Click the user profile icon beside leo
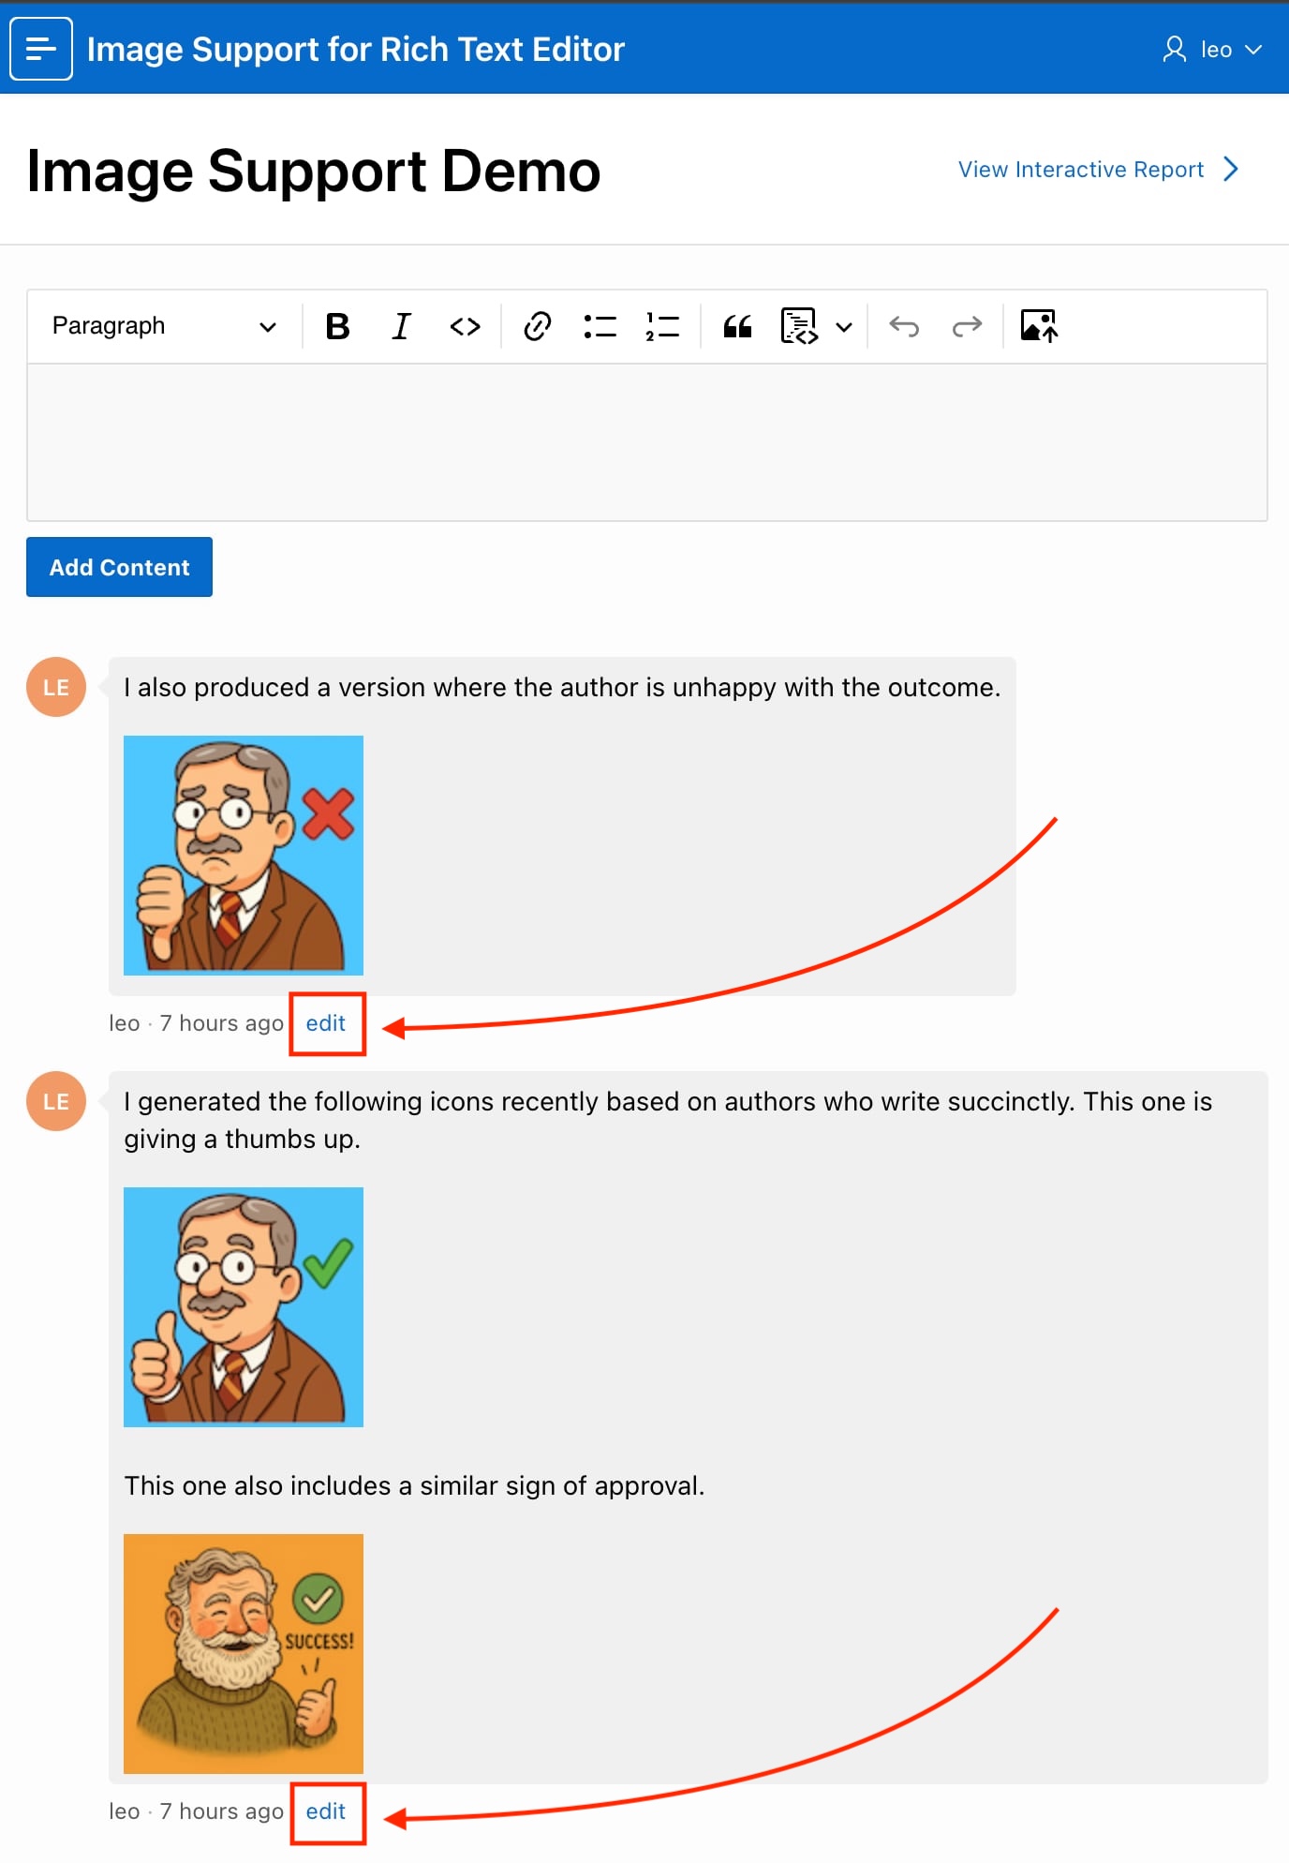 click(1174, 50)
